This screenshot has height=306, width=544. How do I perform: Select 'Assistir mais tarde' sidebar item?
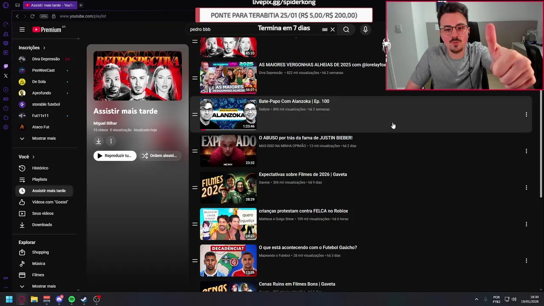pos(45,191)
